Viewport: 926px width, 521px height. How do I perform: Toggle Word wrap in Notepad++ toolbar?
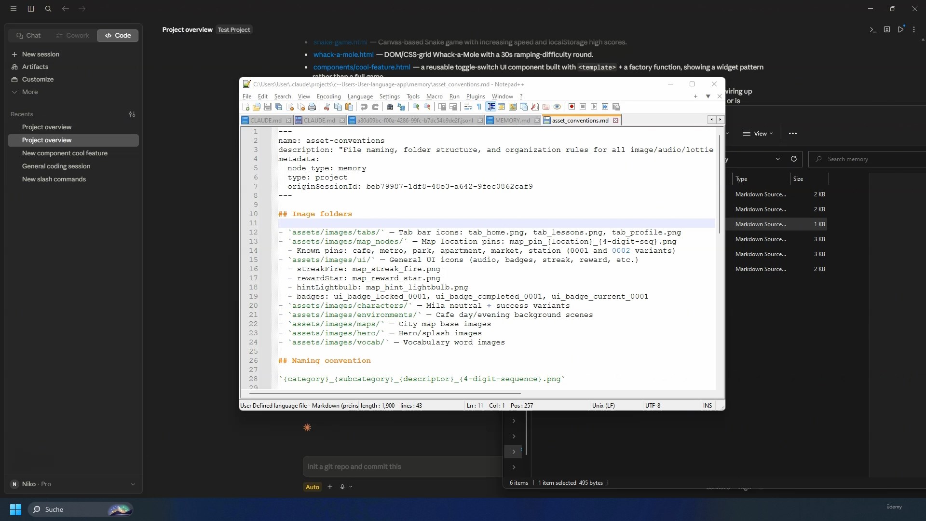pyautogui.click(x=468, y=107)
